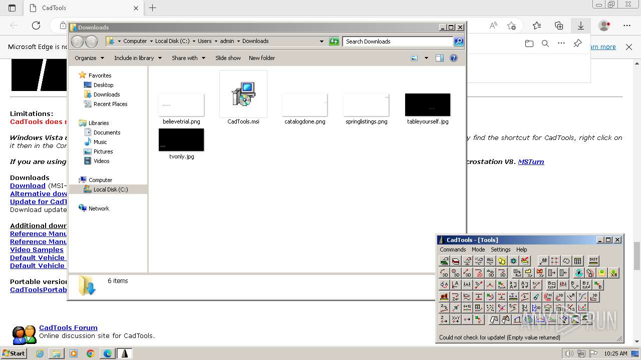
Task: Open the table grid tool in CadTools
Action: (577, 260)
